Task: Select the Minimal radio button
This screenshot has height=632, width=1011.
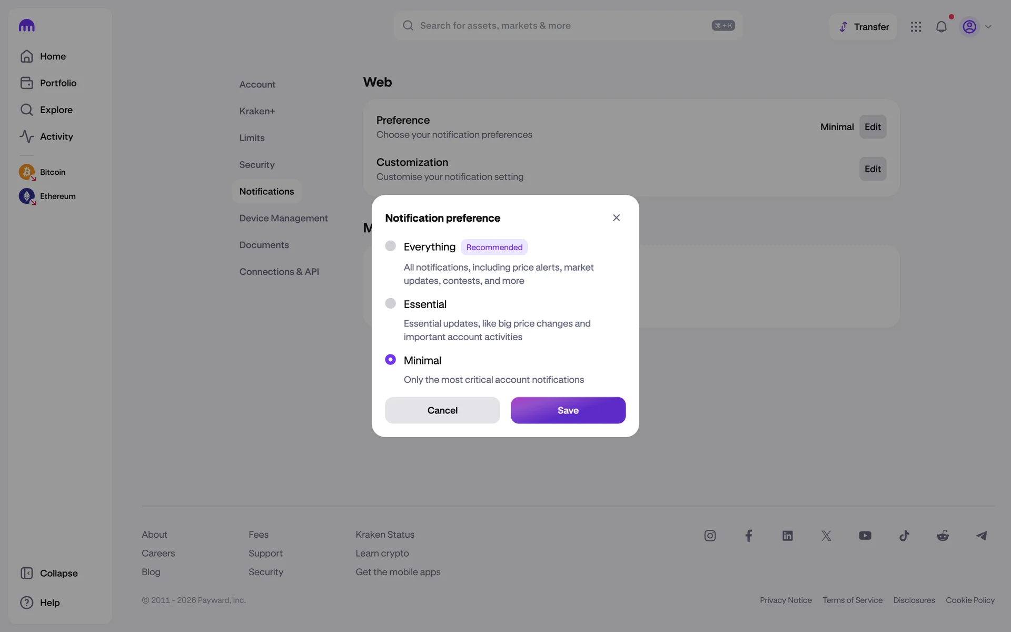Action: 390,360
